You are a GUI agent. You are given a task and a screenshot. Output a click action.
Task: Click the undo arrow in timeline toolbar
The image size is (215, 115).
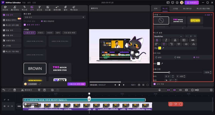point(4,90)
